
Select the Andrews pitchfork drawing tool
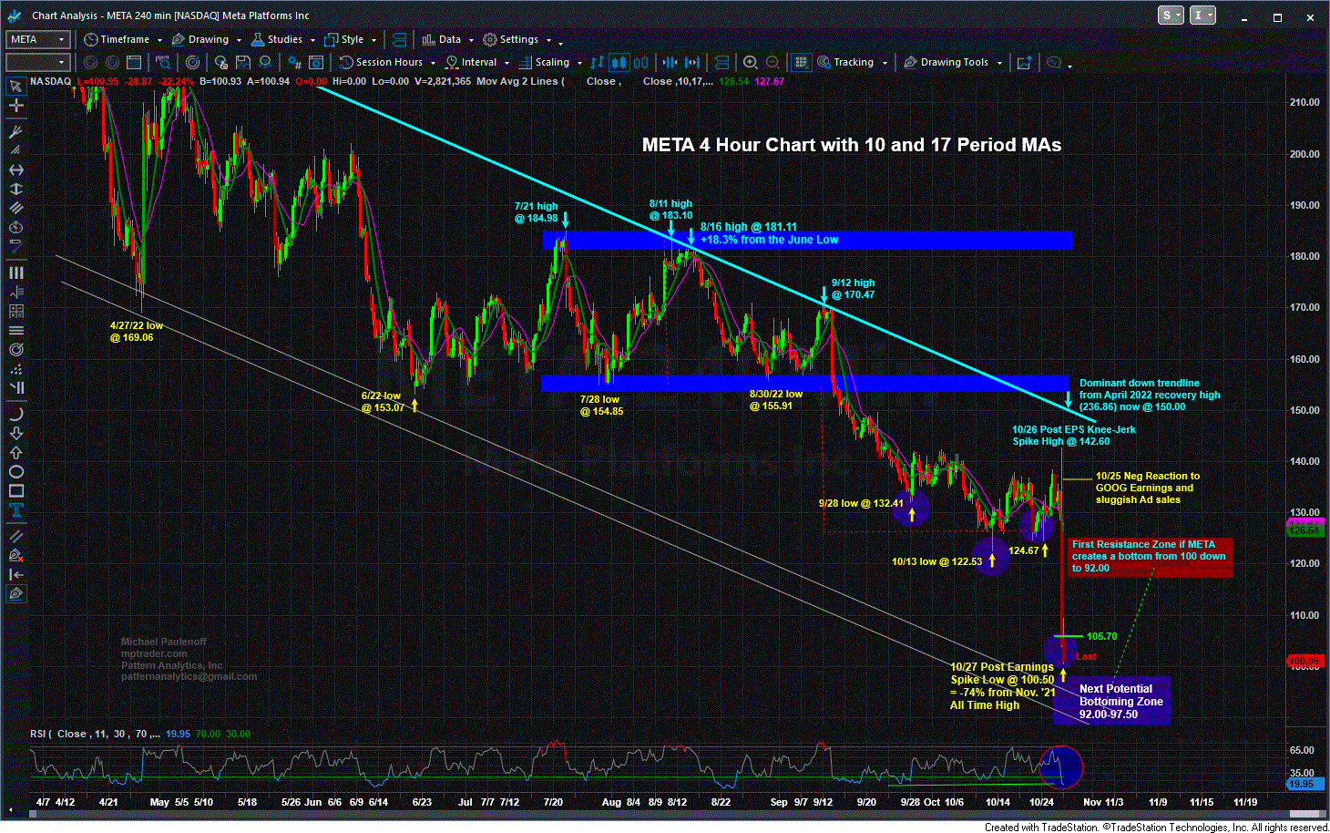click(15, 131)
